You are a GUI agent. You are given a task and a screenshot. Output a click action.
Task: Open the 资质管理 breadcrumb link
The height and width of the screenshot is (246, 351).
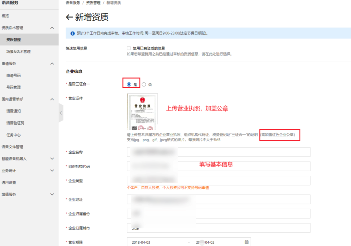(x=93, y=2)
